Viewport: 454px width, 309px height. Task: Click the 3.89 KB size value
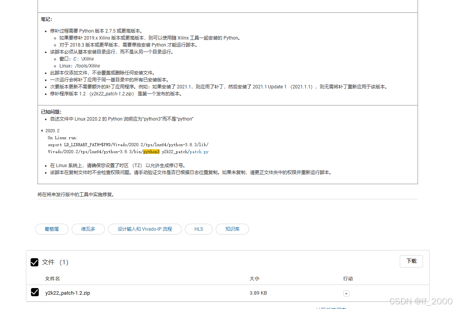(x=258, y=293)
